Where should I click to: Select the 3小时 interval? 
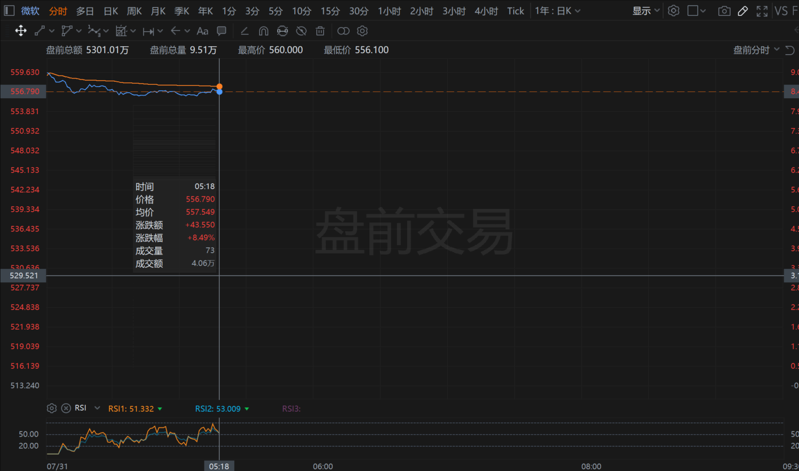pyautogui.click(x=454, y=11)
